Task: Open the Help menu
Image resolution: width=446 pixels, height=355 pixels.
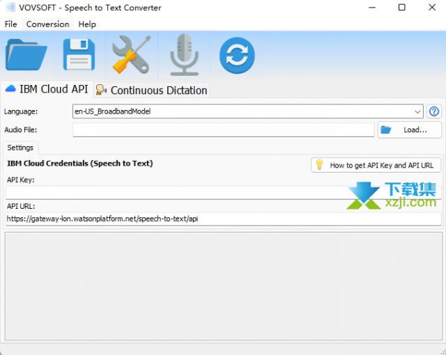Action: pyautogui.click(x=87, y=24)
